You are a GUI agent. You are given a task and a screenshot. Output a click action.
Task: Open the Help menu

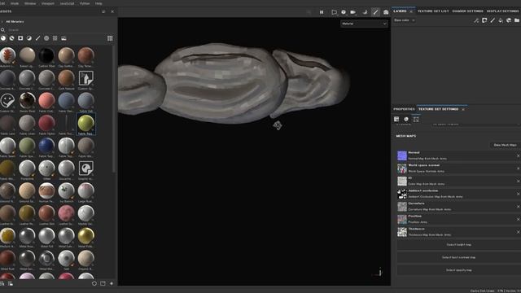pos(99,3)
